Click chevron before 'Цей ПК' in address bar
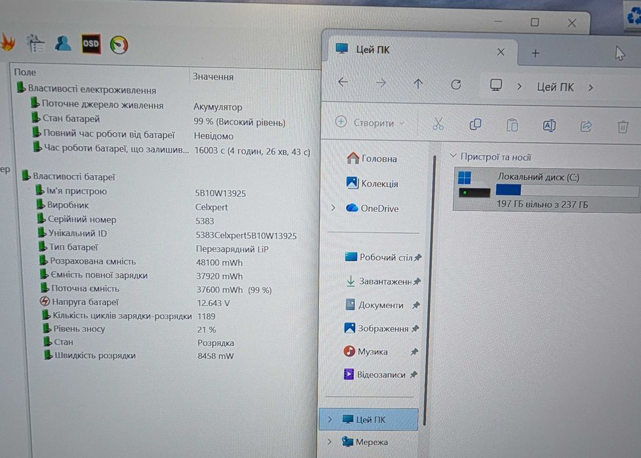 (519, 86)
